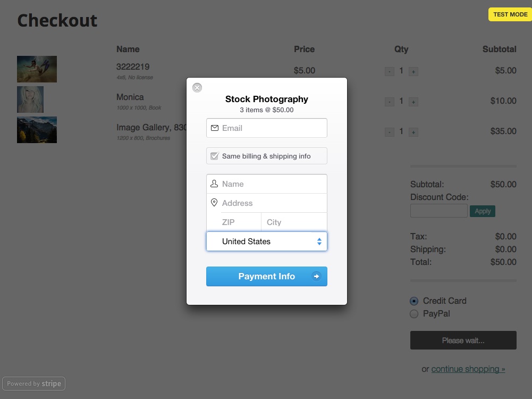Toggle Same billing & shipping info checkbox
This screenshot has height=399, width=532.
214,156
